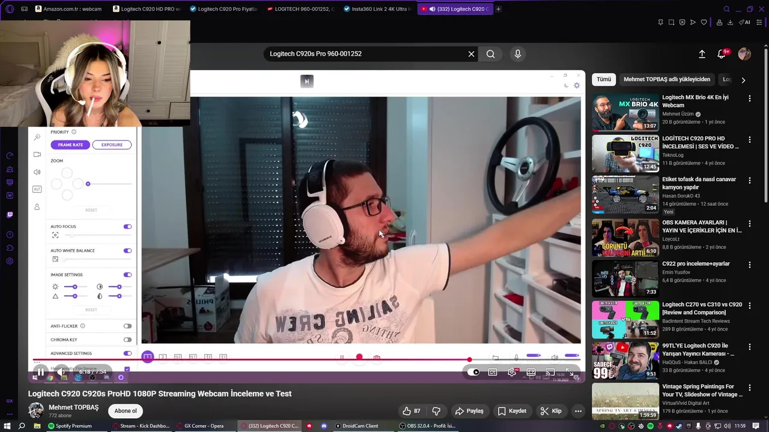
Task: Toggle Advanced Settings switch
Action: pyautogui.click(x=127, y=353)
